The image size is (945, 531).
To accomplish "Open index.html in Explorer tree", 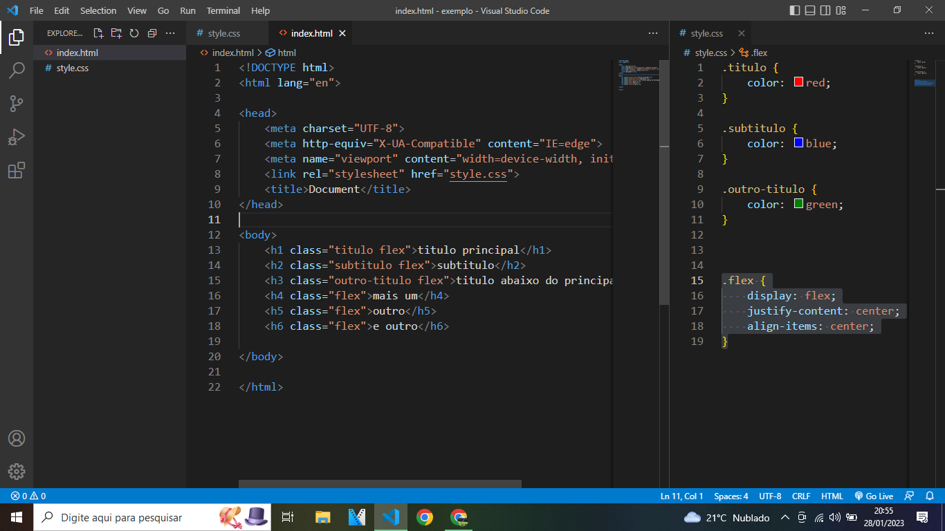I will pyautogui.click(x=110, y=53).
